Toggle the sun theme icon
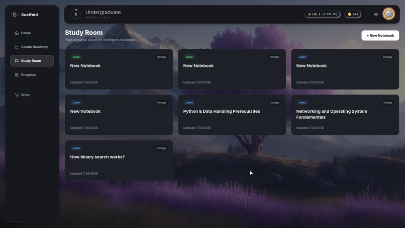405x228 pixels. (x=376, y=14)
